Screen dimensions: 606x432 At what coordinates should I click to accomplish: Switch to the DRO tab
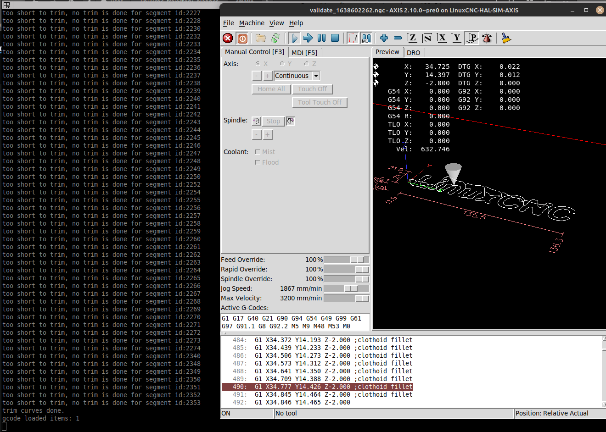pyautogui.click(x=414, y=53)
